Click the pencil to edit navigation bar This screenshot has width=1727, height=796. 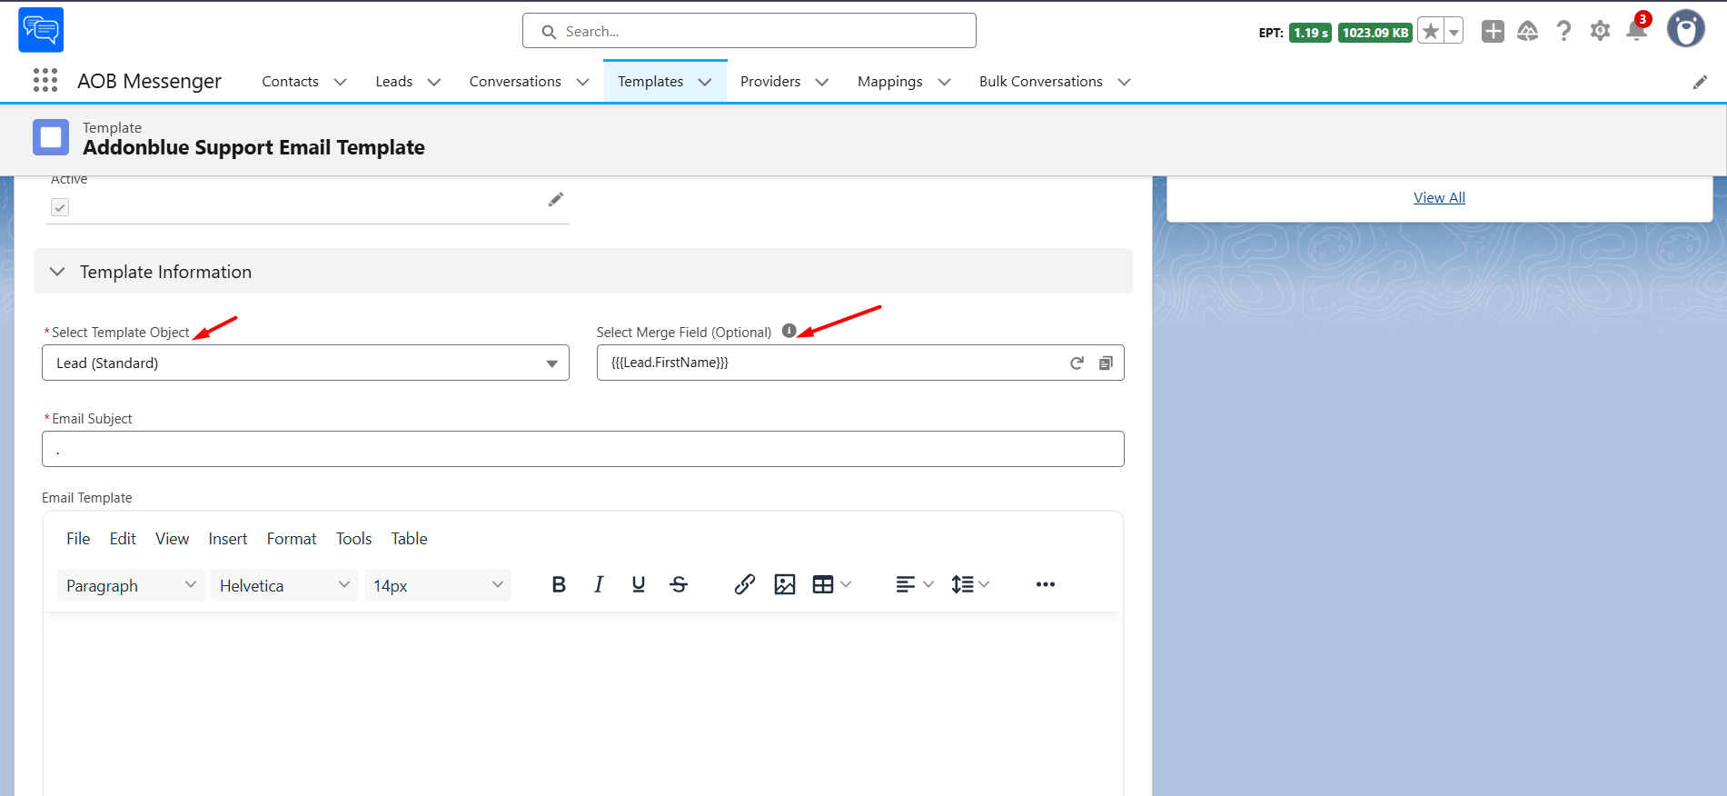pos(1700,83)
